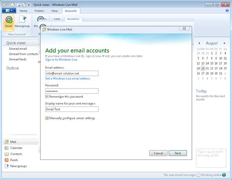
Task: Switch to the Folders tab
Action: pos(39,11)
